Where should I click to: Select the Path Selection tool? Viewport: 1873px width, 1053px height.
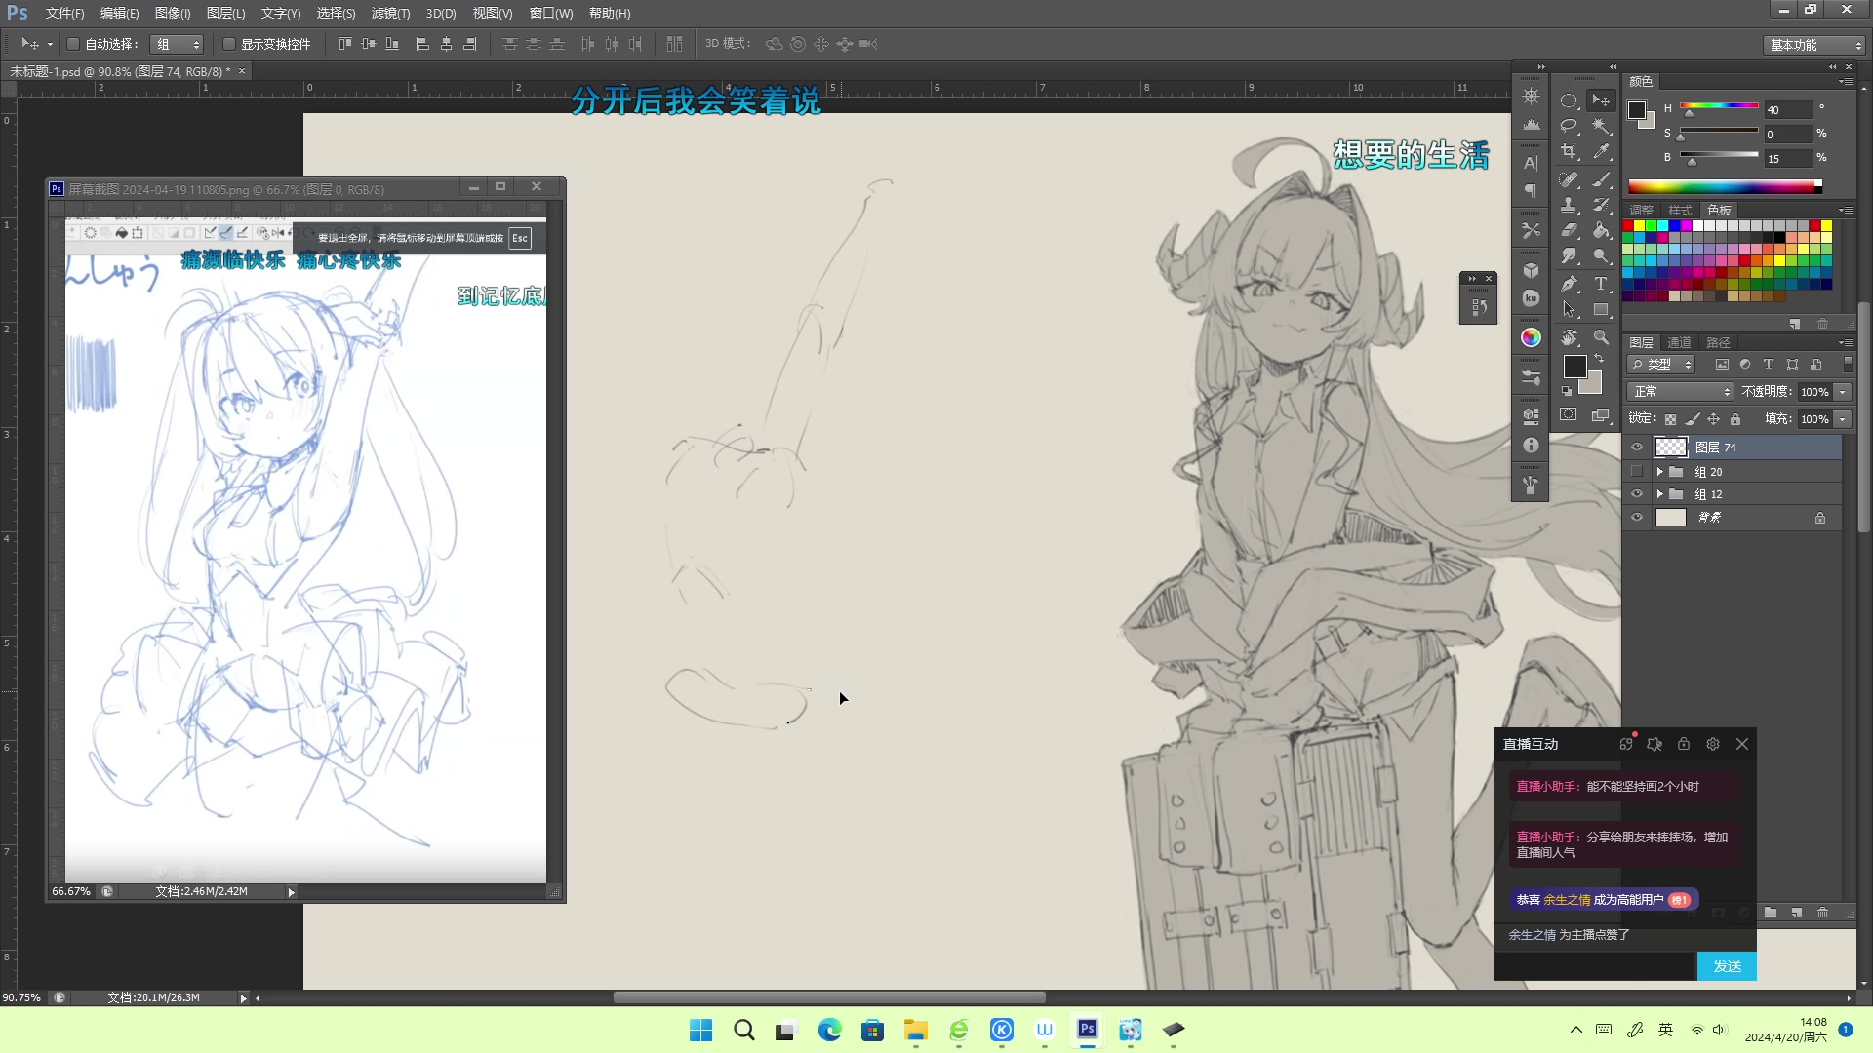click(1569, 310)
